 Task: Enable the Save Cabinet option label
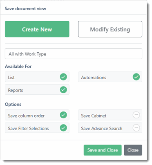(x=94, y=116)
